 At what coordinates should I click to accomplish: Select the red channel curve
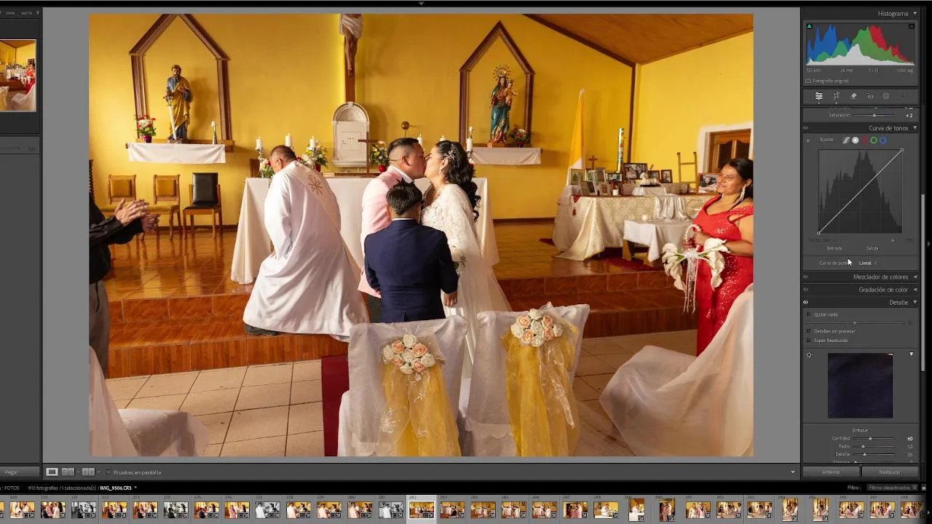pos(864,140)
